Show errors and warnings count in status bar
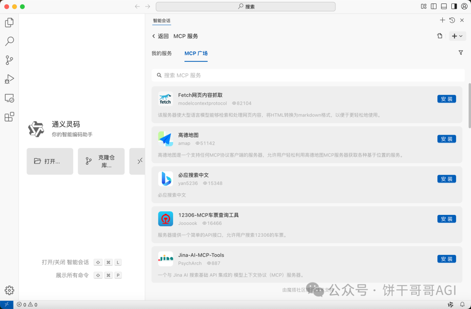471x309 pixels. (27, 305)
